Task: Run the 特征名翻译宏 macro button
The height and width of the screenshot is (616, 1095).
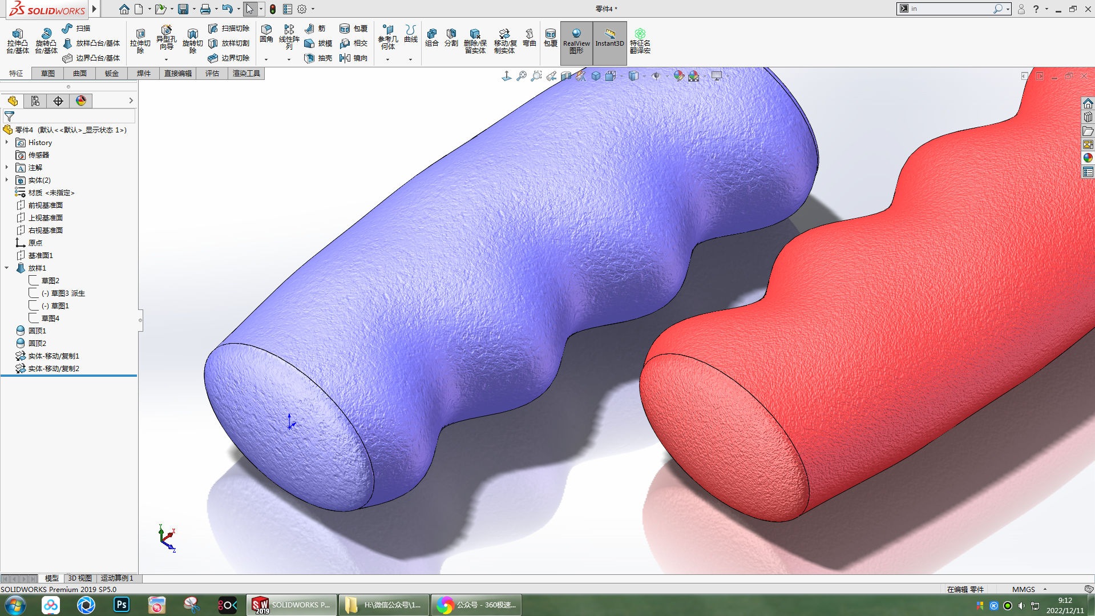Action: [x=640, y=41]
